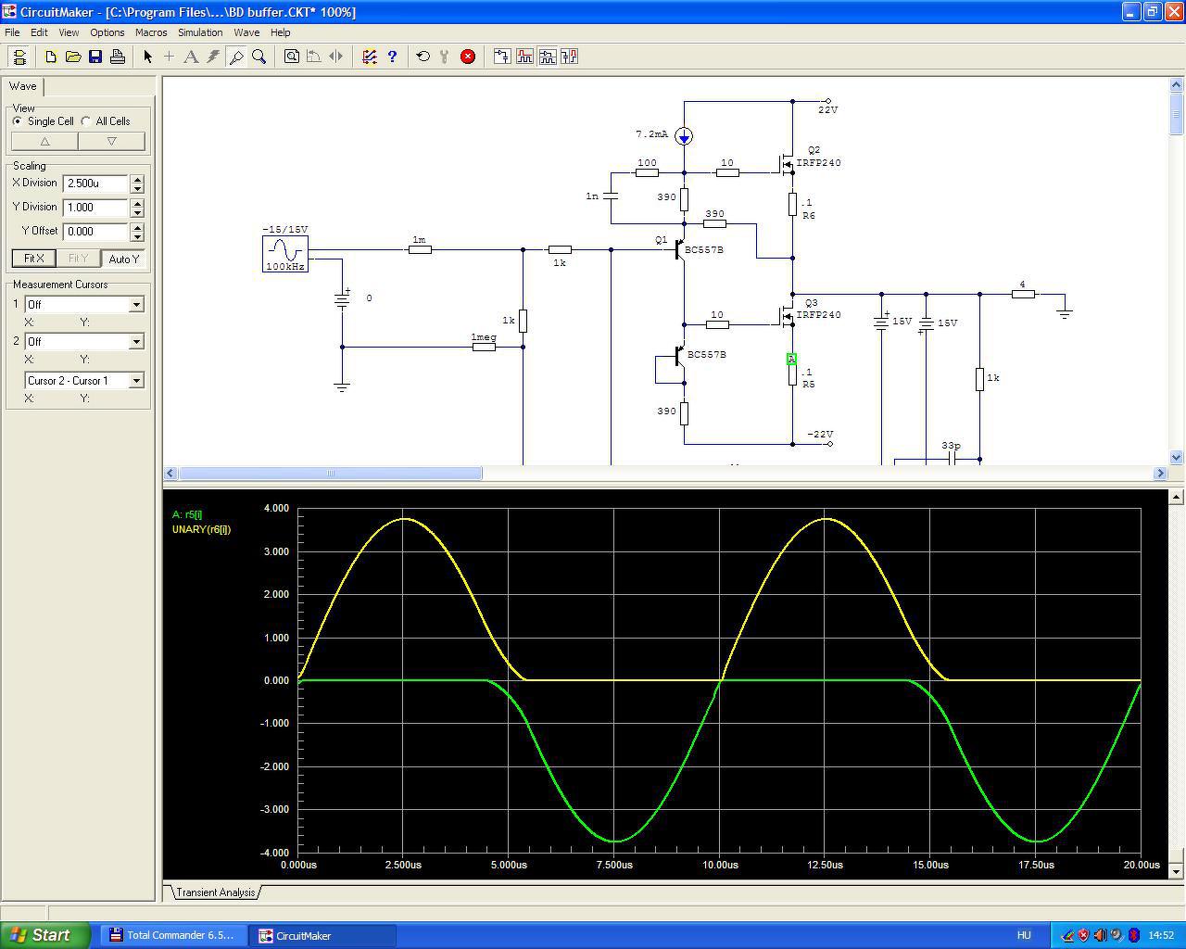This screenshot has height=949, width=1186.
Task: Open the parts browser icon in the toolbar
Action: pyautogui.click(x=370, y=57)
